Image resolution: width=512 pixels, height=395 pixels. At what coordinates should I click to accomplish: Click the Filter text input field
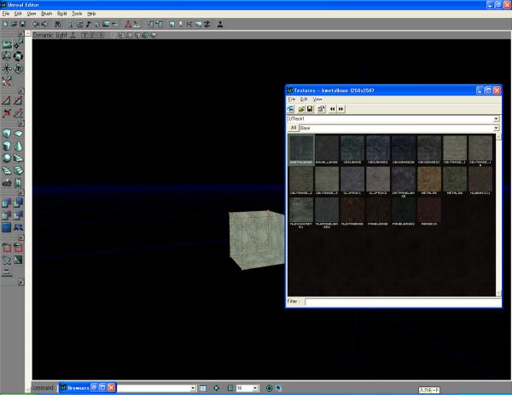tap(403, 301)
